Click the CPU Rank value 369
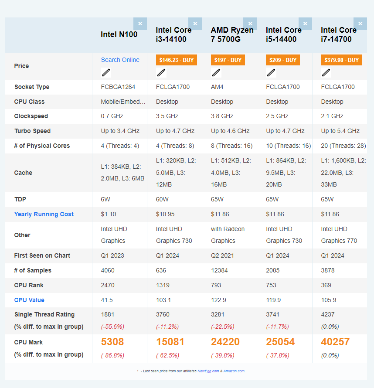374x388 pixels. [326, 285]
